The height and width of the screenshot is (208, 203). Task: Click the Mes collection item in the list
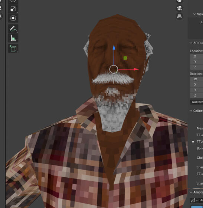[200, 128]
